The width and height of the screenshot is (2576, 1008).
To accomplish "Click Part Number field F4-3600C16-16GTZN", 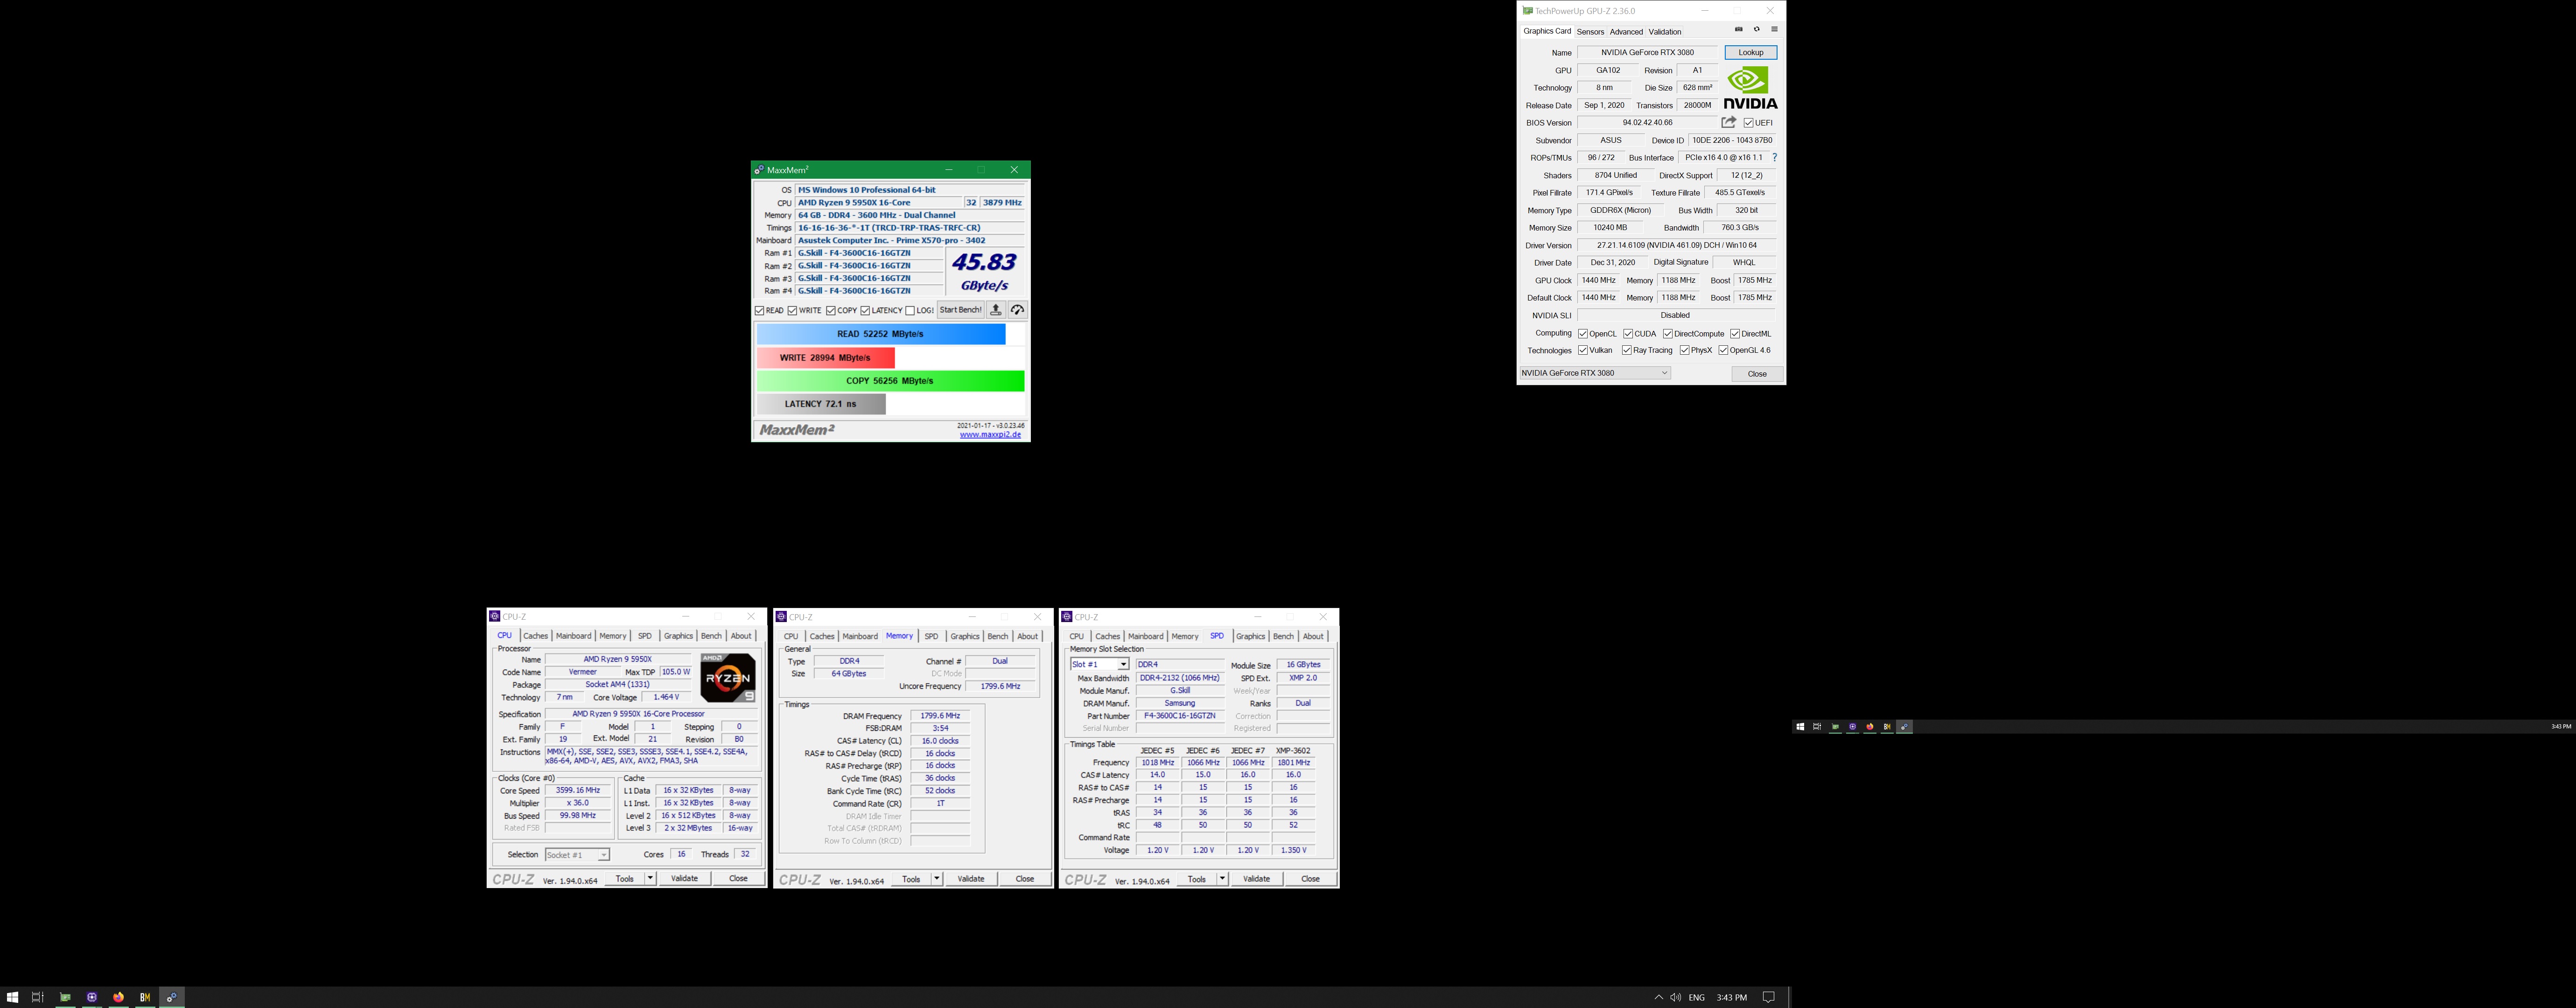I will (x=1180, y=716).
